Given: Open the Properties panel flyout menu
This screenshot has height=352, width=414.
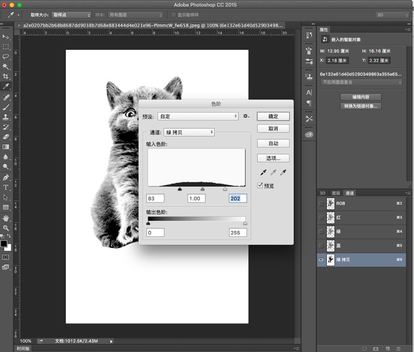Looking at the screenshot, I should click(x=407, y=29).
